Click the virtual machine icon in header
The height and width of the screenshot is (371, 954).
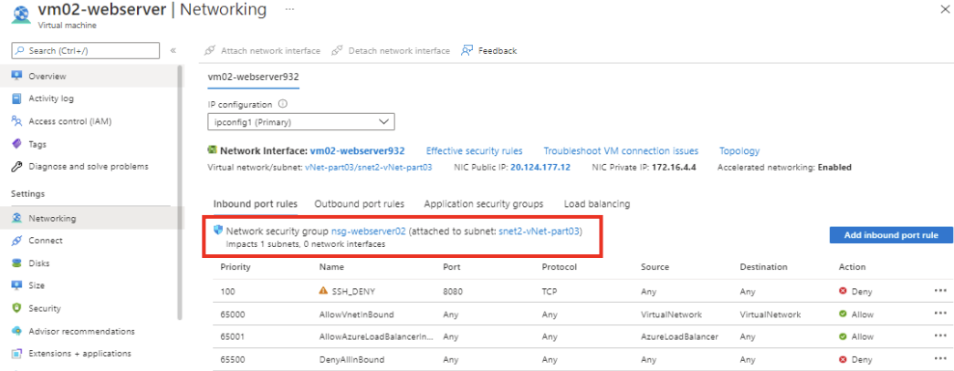click(x=21, y=14)
